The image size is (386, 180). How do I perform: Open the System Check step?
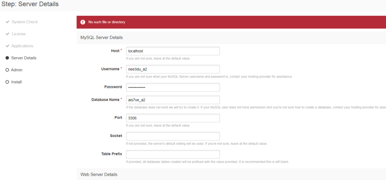(x=25, y=22)
